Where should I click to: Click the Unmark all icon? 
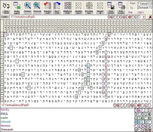(x=100, y=6)
